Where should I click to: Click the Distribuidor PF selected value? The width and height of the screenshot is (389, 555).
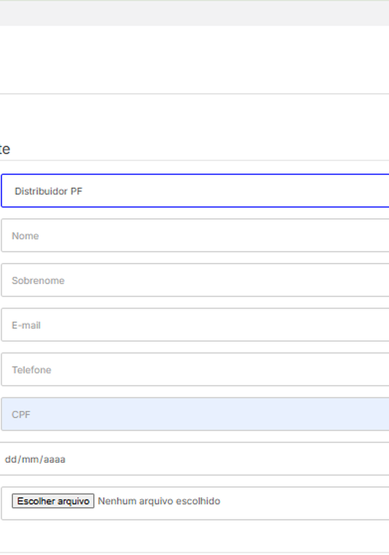click(x=48, y=191)
